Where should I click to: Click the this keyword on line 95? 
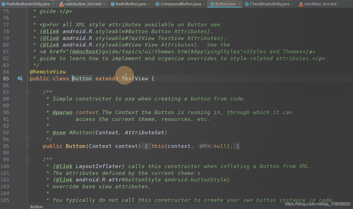158,146
